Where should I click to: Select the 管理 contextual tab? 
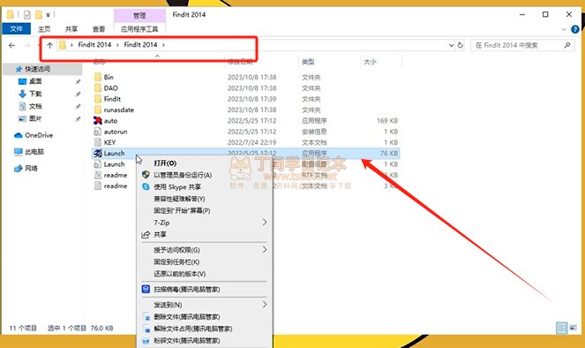[139, 15]
